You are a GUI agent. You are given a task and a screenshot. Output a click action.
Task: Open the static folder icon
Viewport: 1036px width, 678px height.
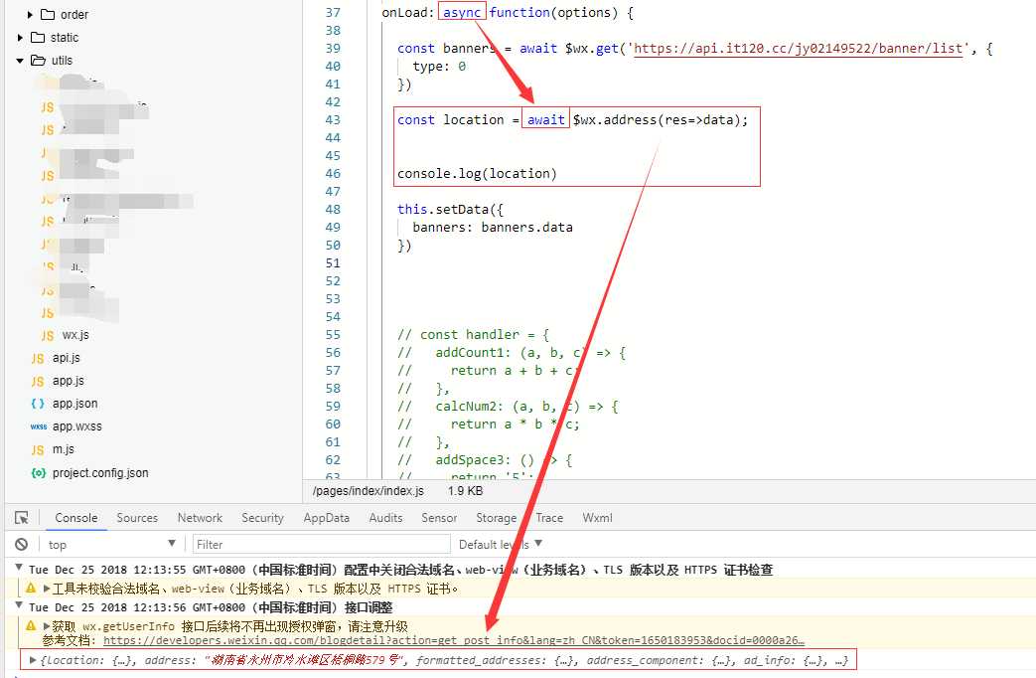[x=38, y=38]
